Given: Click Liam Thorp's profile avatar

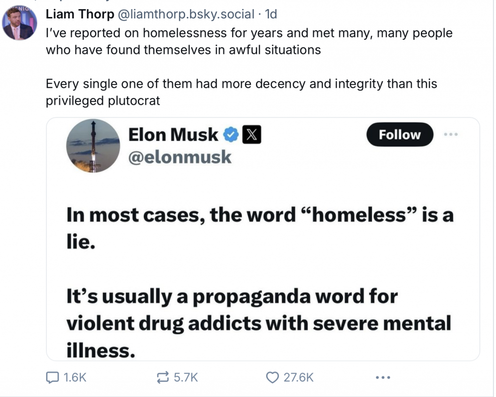Looking at the screenshot, I should [19, 24].
